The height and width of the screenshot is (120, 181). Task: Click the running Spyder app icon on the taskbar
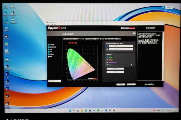114,111
